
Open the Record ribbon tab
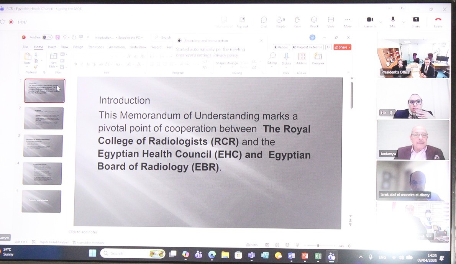point(156,47)
